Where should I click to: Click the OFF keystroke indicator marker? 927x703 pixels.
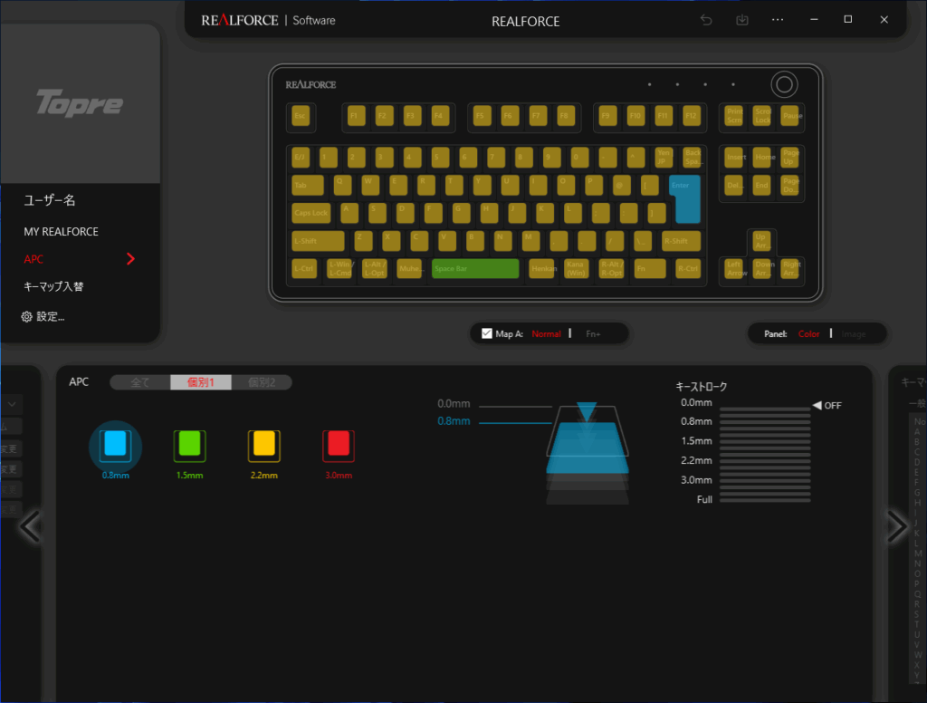pyautogui.click(x=827, y=405)
